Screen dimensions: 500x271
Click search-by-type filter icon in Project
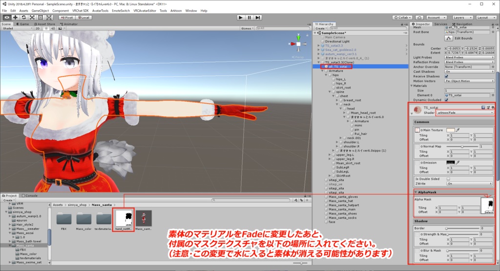[296, 200]
